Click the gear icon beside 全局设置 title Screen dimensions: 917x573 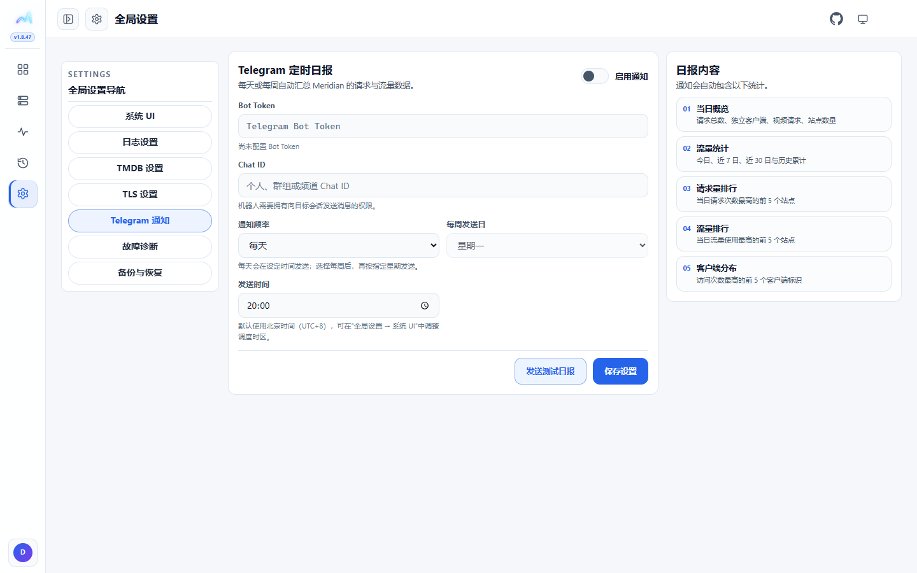[x=97, y=19]
